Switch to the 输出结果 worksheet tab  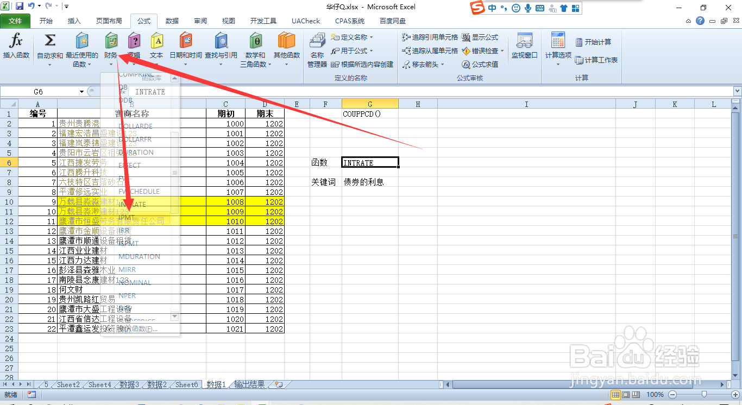coord(249,384)
